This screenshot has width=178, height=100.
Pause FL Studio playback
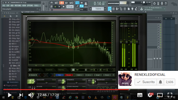(55, 7)
